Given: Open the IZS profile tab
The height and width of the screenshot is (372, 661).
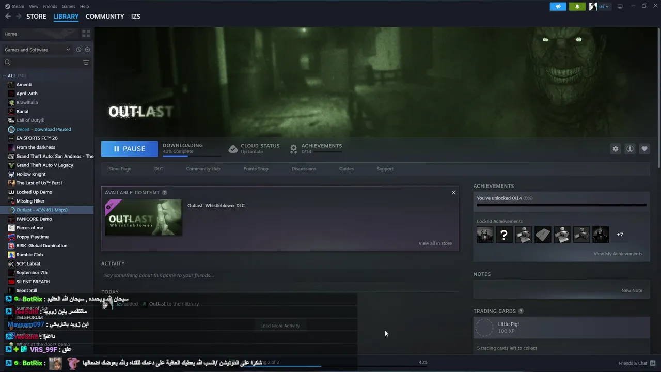Looking at the screenshot, I should click(x=136, y=17).
